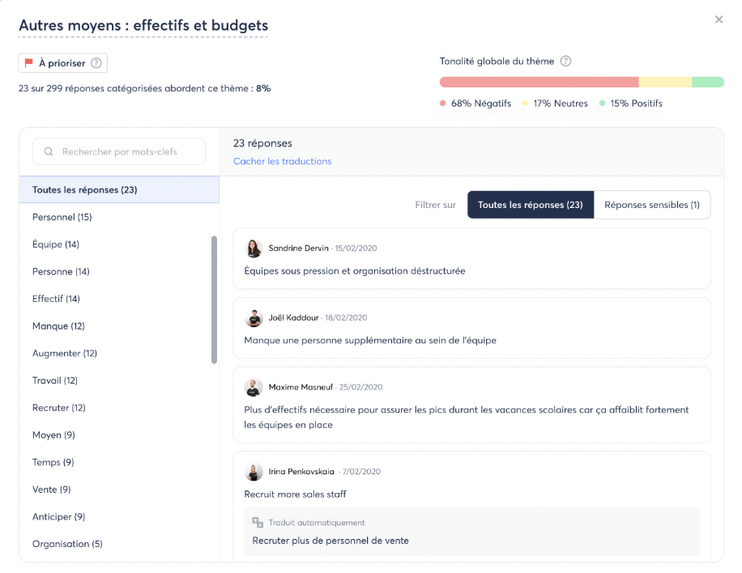Select the Organisation (5) keyword
Screen dimensions: 742x573
pos(67,544)
